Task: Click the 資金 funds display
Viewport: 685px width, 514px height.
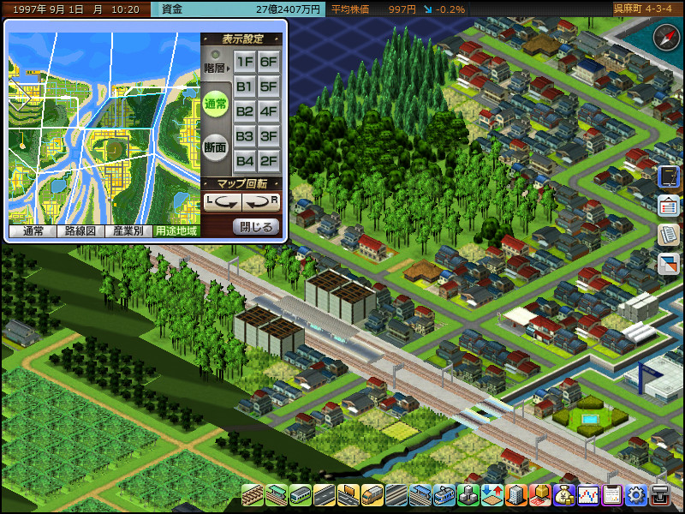Action: (x=238, y=9)
